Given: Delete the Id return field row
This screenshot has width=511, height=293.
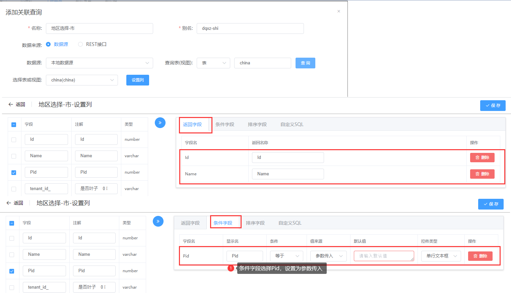Looking at the screenshot, I should point(482,158).
